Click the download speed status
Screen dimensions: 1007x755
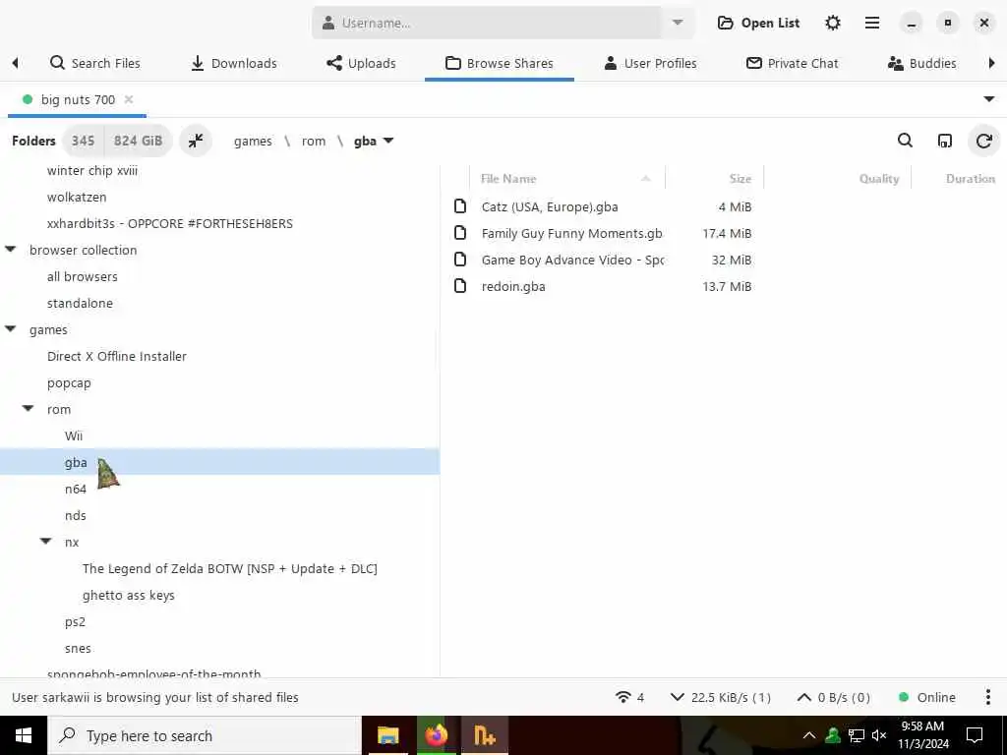[720, 697]
